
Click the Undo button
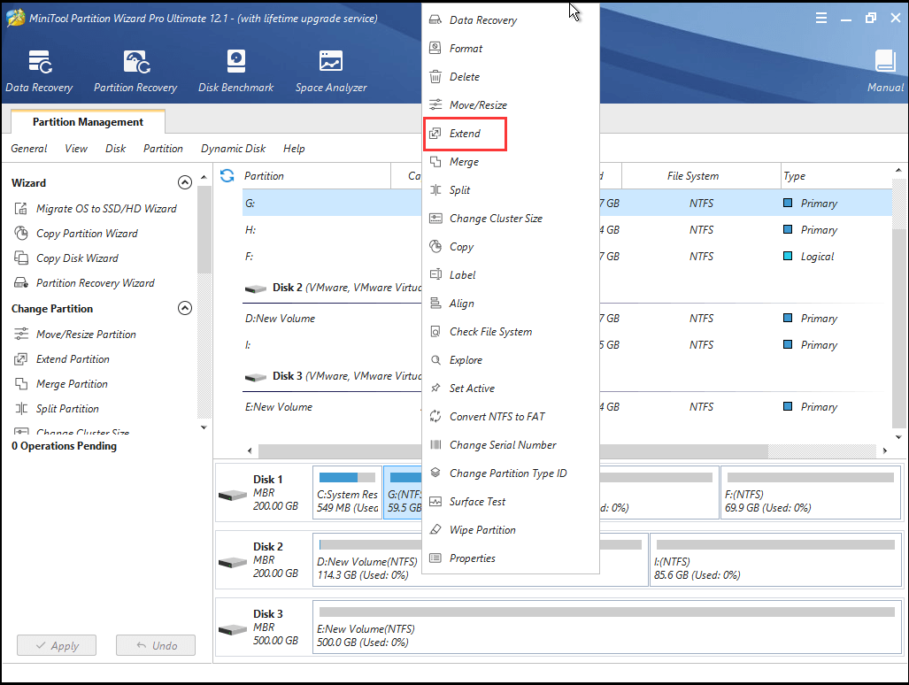click(x=156, y=645)
